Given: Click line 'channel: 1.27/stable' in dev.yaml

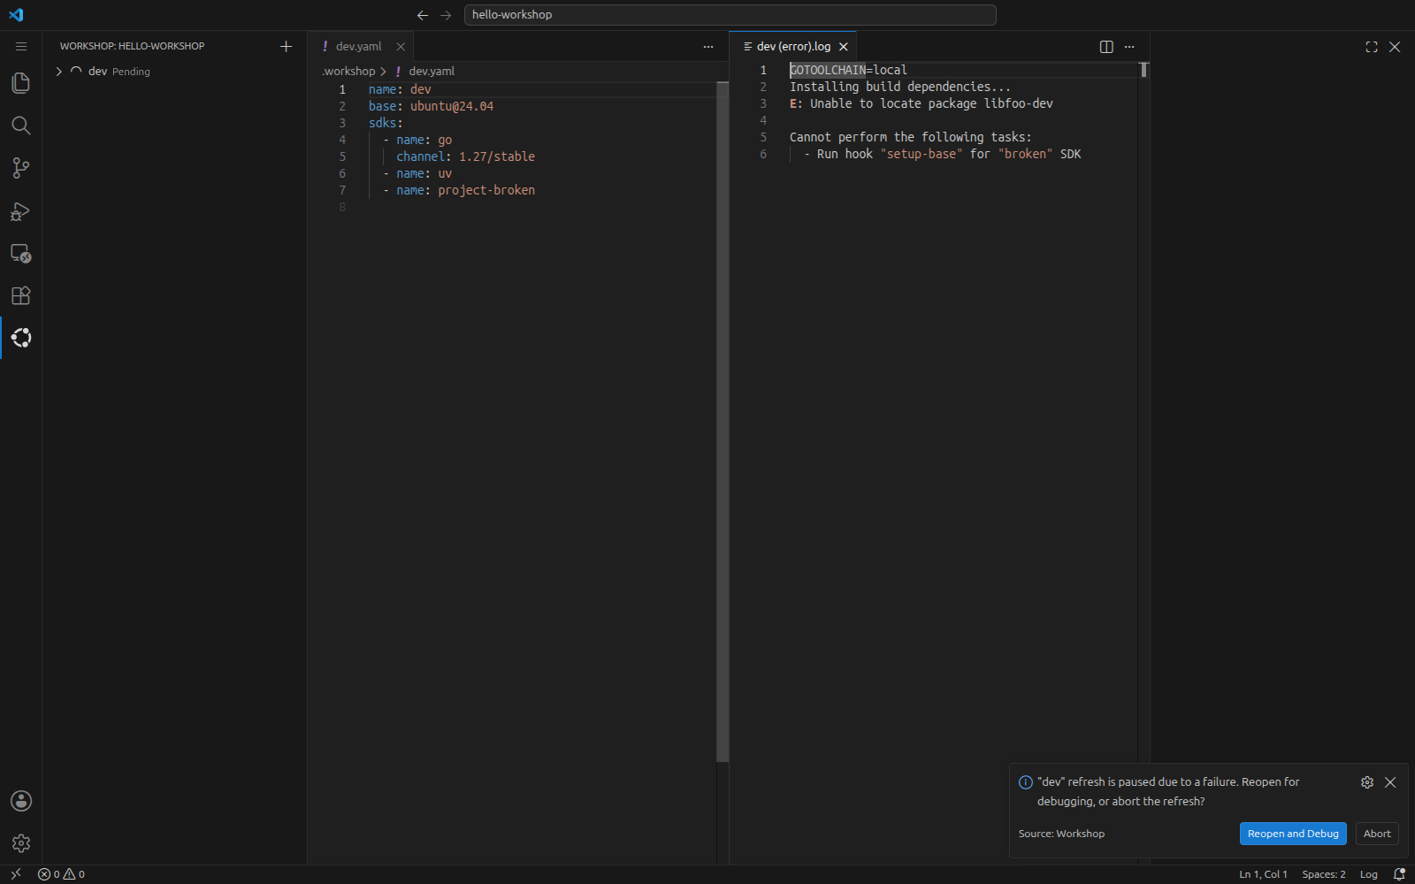Looking at the screenshot, I should click(x=465, y=156).
